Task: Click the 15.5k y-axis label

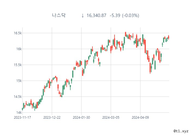Action: click(x=18, y=65)
